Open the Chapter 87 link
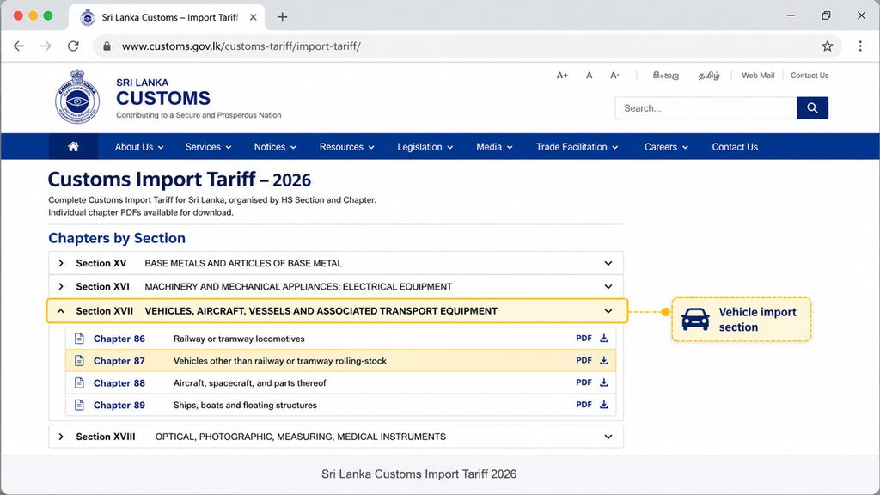This screenshot has width=880, height=495. (x=119, y=361)
